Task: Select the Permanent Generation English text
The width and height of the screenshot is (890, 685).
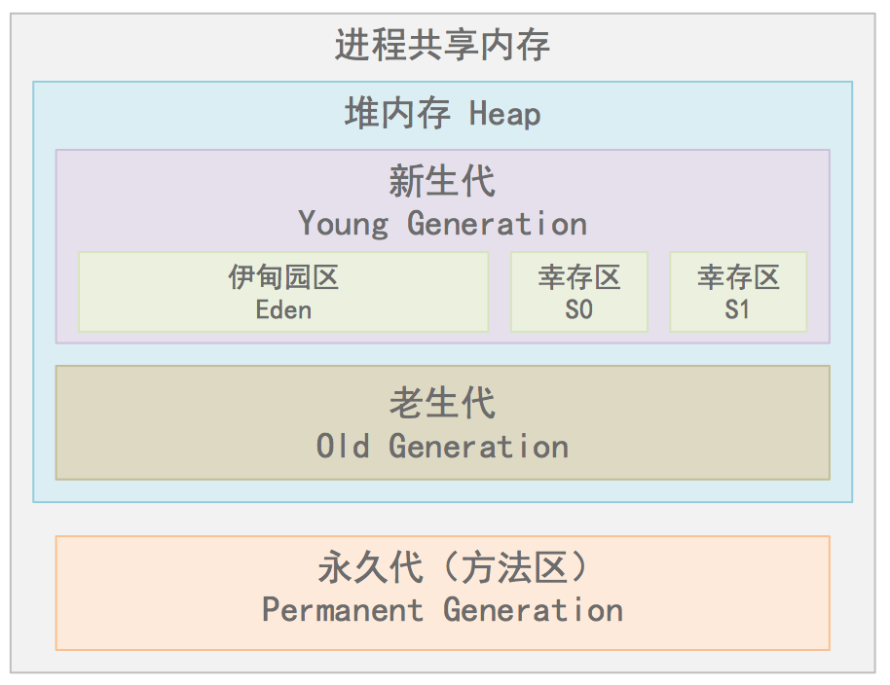Action: point(443,610)
